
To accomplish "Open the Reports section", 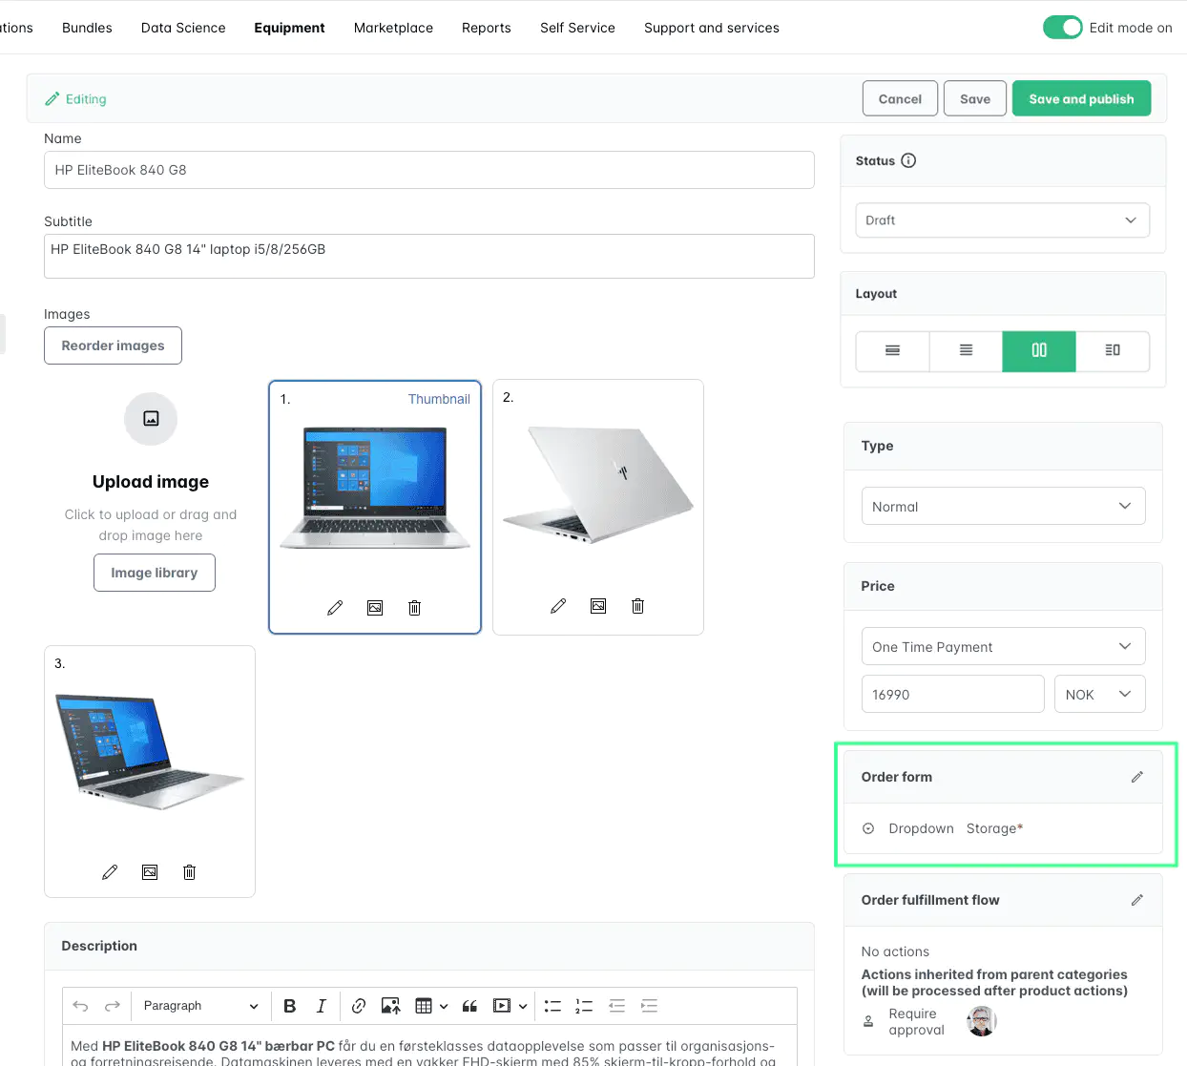I will (x=487, y=28).
